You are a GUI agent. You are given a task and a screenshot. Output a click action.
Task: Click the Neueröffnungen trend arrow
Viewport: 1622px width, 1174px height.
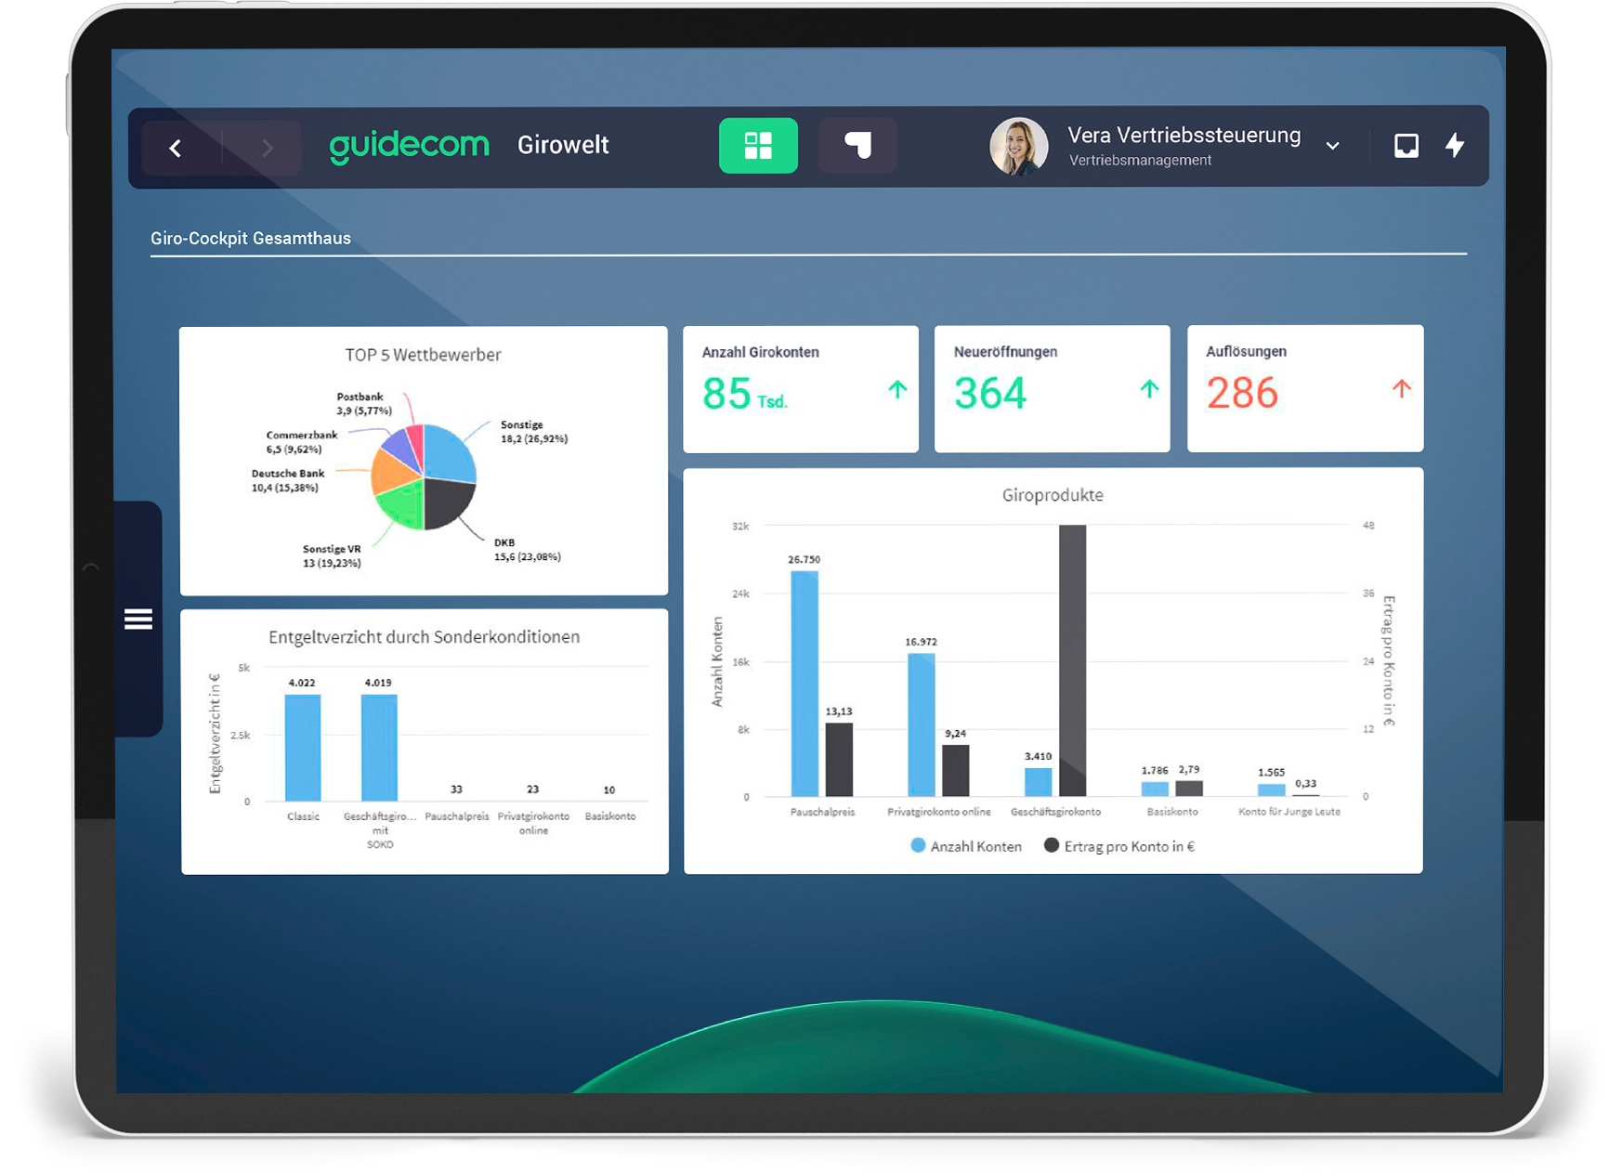pyautogui.click(x=1149, y=389)
